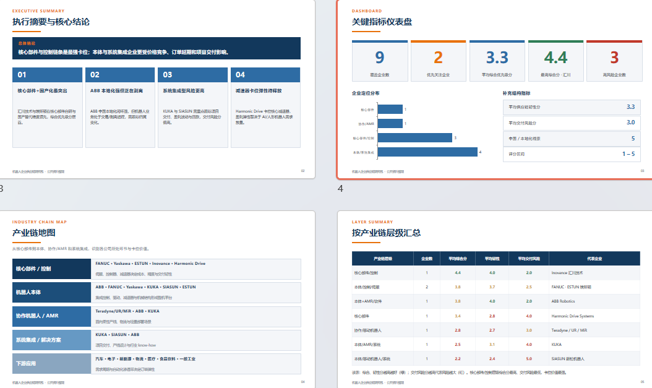Click the 'Teradyne/UR/MiR • ABB • KUKA' line

pyautogui.click(x=127, y=311)
